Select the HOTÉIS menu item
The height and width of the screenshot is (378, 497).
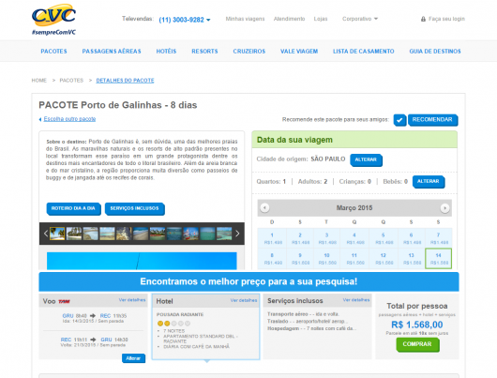pyautogui.click(x=166, y=51)
